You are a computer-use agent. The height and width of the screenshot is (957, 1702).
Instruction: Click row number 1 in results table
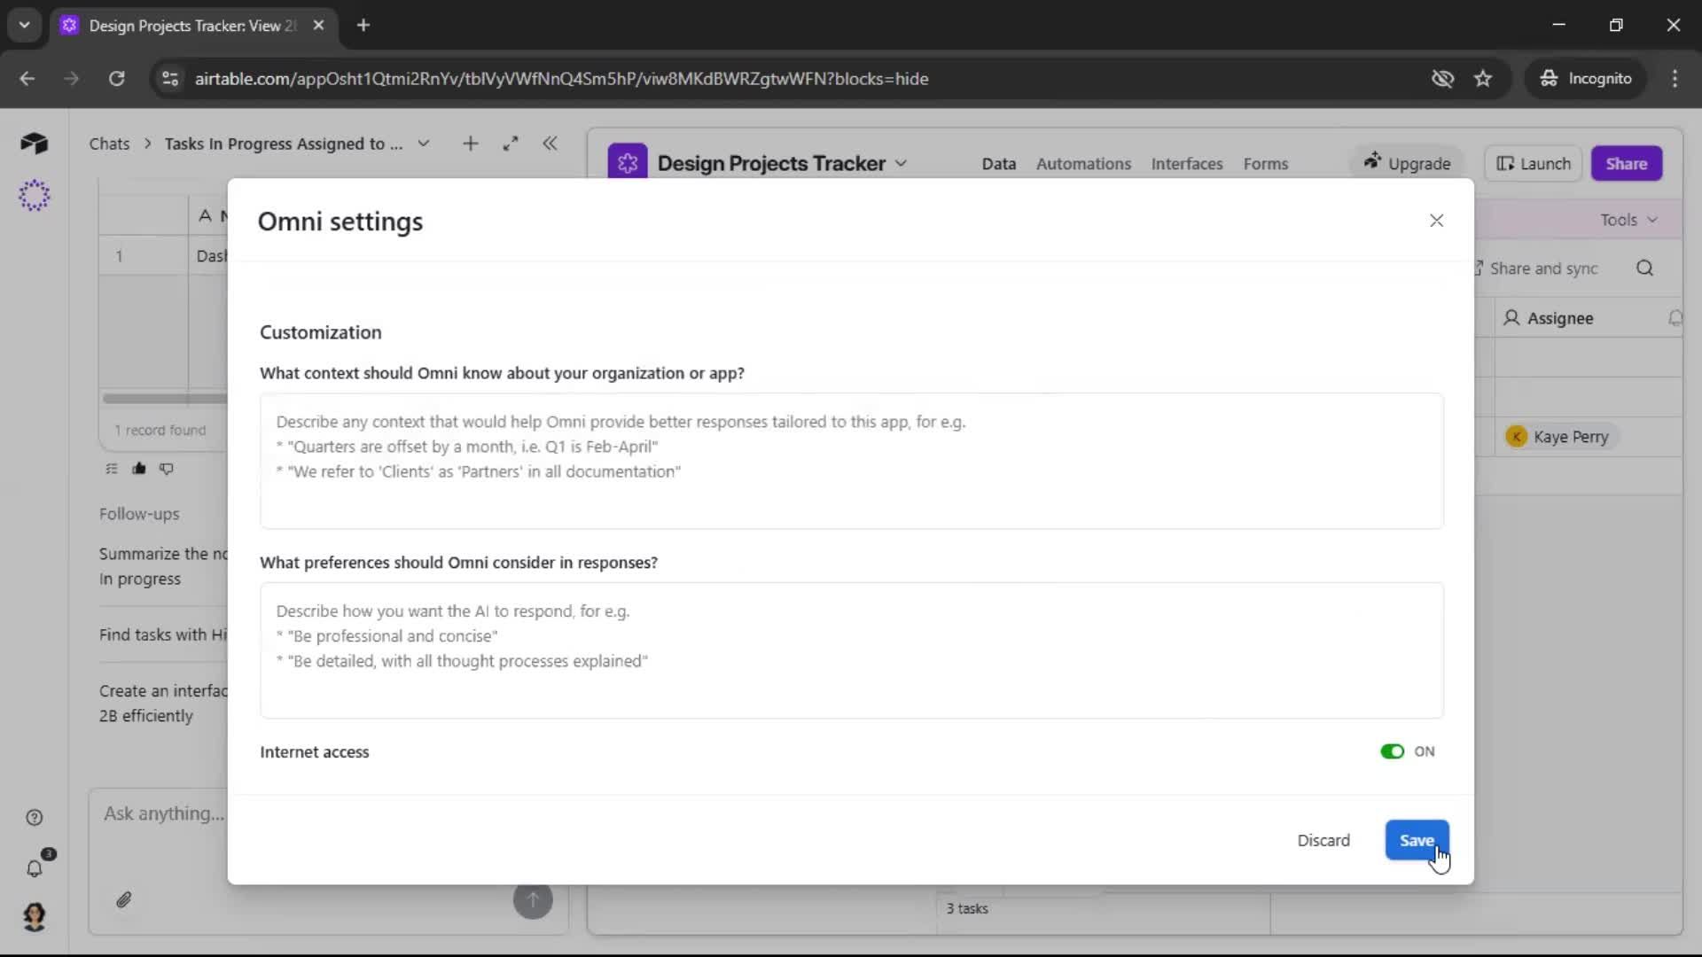pos(119,256)
